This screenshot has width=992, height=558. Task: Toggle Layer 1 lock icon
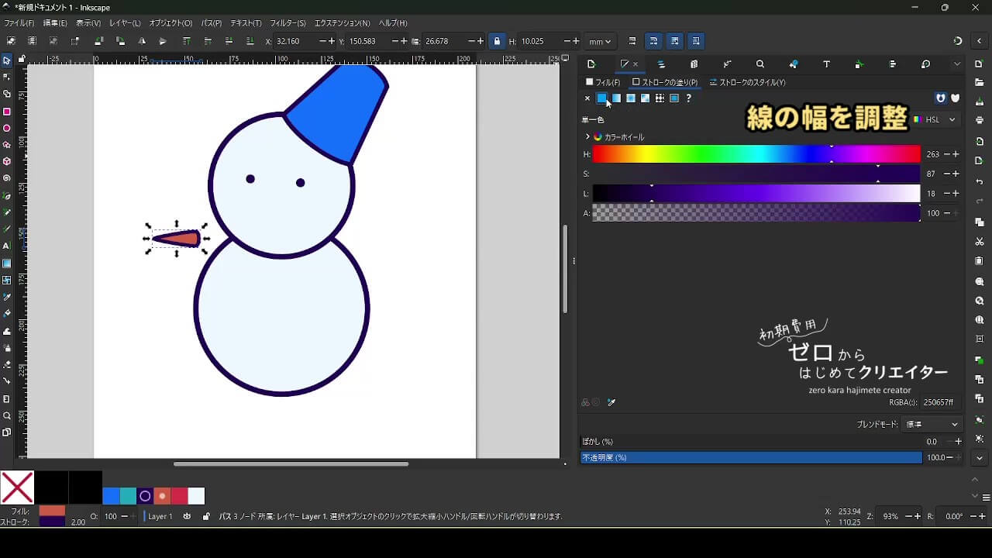click(205, 516)
